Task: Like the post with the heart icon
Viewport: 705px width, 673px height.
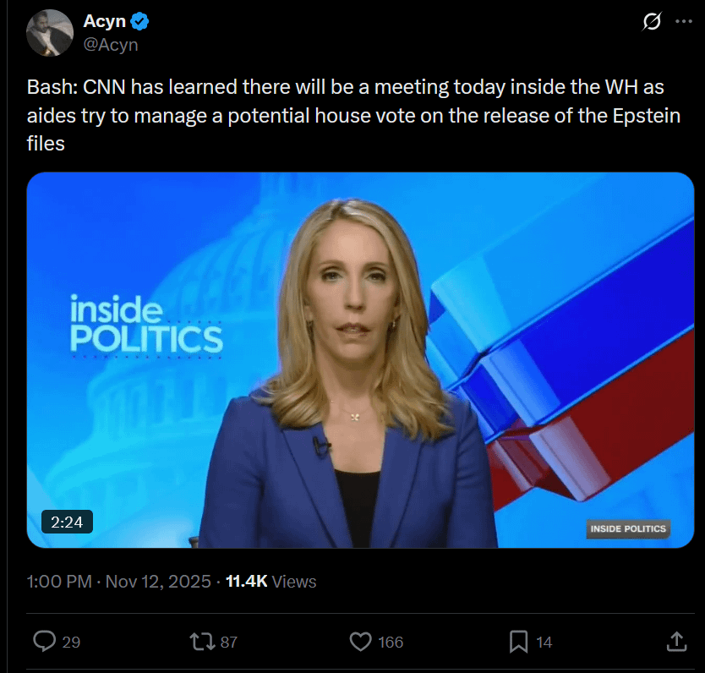Action: point(361,642)
